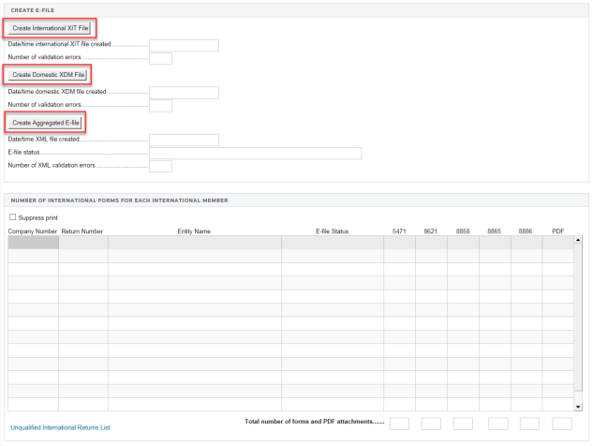
Task: Select the first row's Company Number cell
Action: 33,243
